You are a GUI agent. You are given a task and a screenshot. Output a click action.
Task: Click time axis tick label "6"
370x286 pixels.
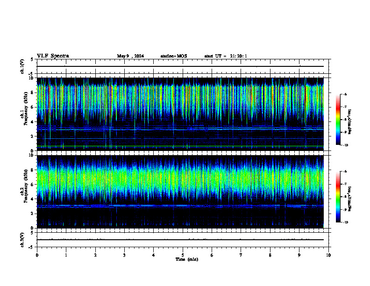click(212, 255)
